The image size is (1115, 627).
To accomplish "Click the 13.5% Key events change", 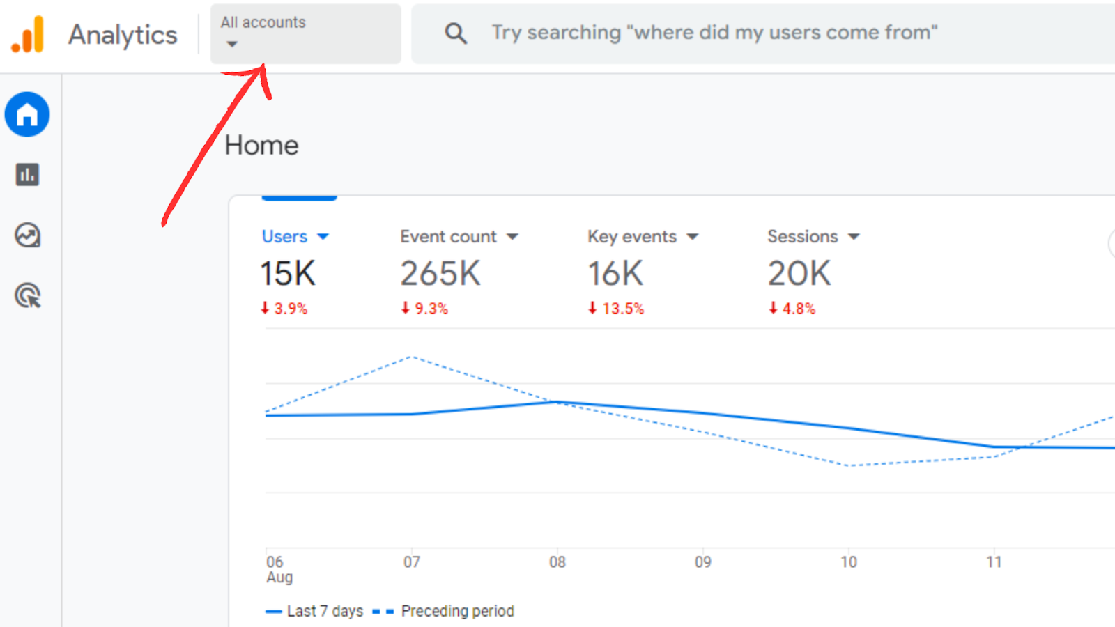I will click(x=616, y=308).
